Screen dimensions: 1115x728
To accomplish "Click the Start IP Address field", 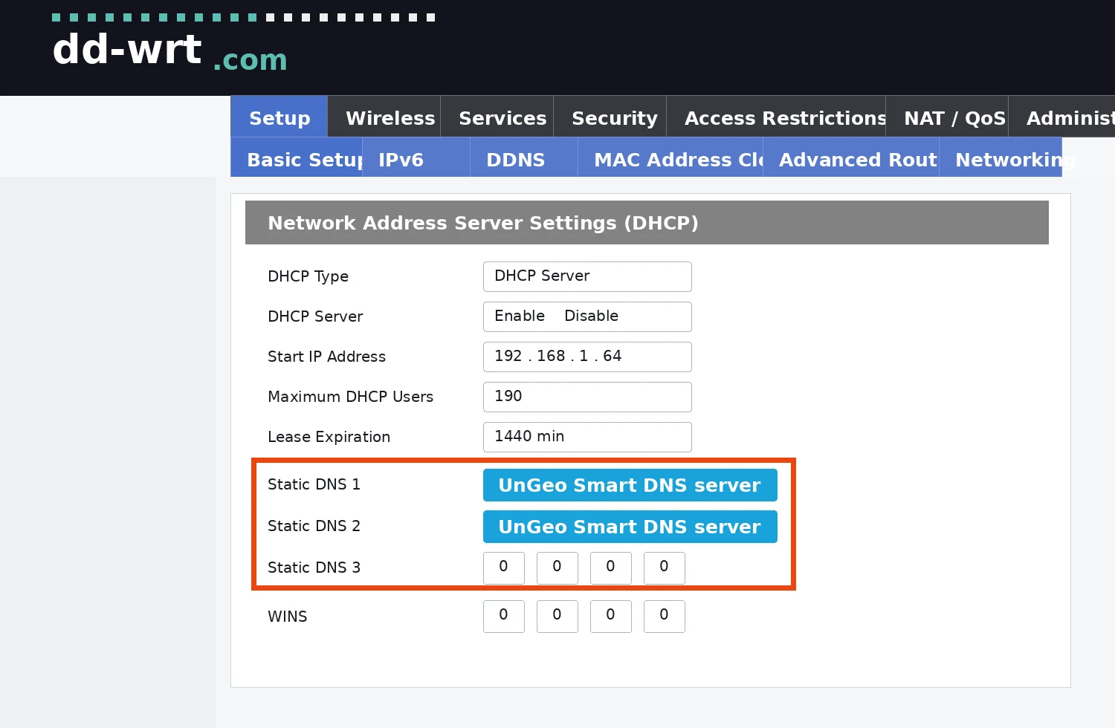I will tap(587, 357).
